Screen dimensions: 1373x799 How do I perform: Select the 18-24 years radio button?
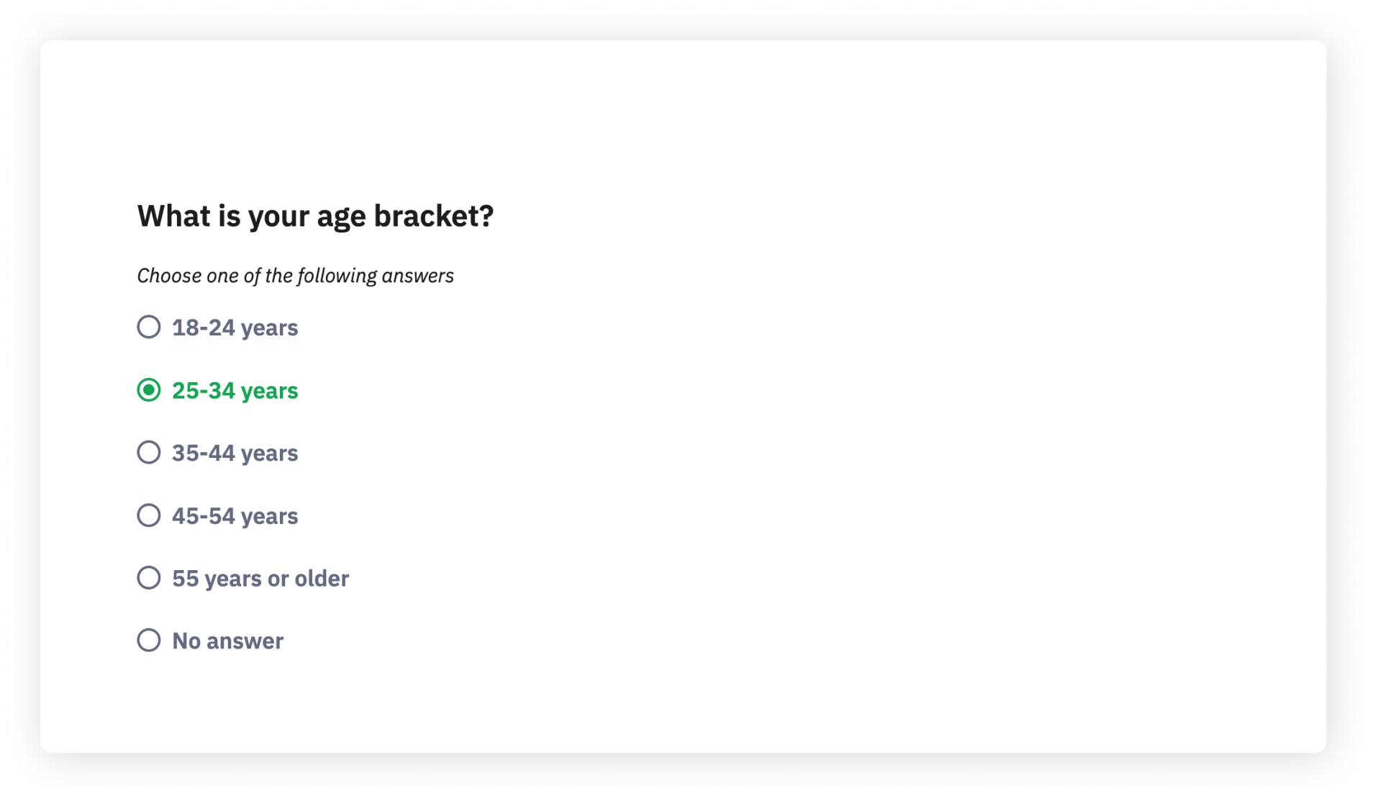click(149, 327)
